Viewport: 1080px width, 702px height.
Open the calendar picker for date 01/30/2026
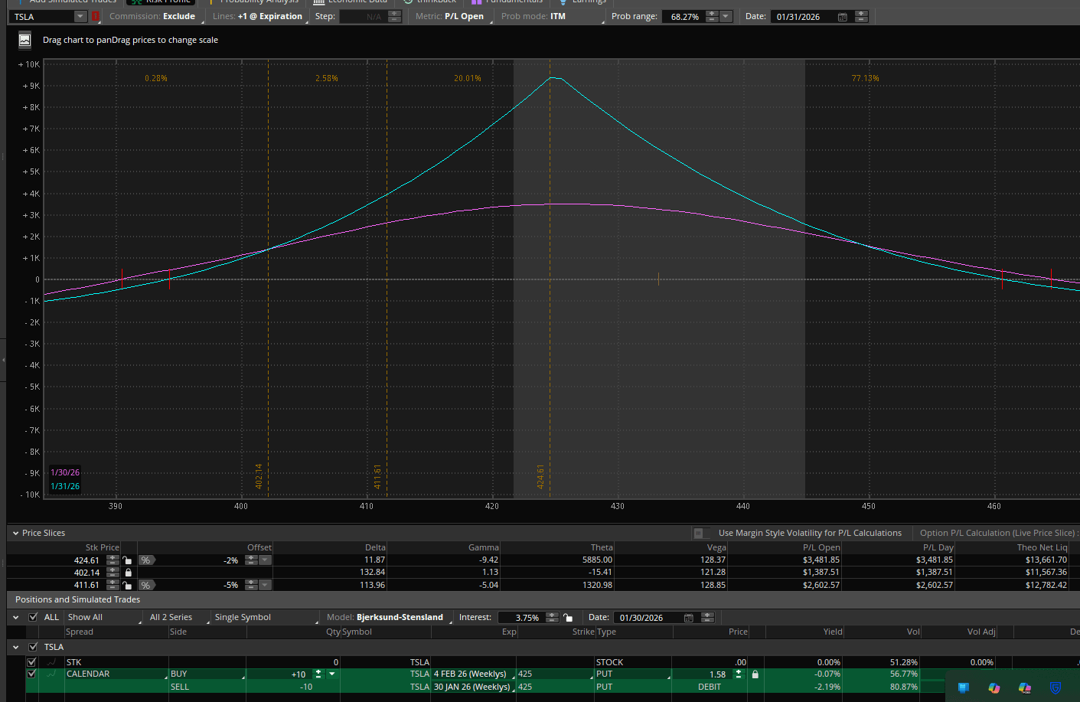point(688,618)
